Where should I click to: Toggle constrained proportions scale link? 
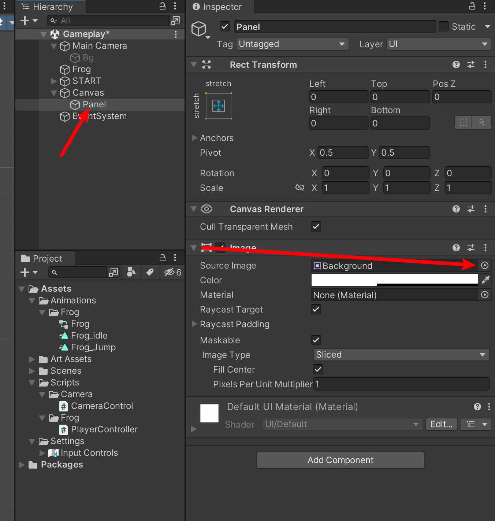point(300,188)
